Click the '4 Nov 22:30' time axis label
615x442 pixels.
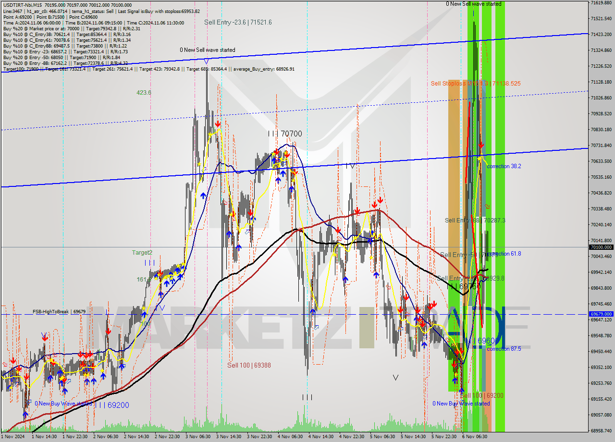[352, 437]
